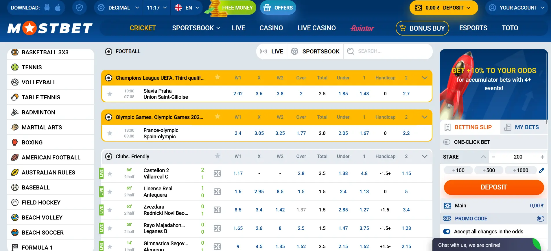Open the Toto menu
The width and height of the screenshot is (551, 251).
pyautogui.click(x=510, y=28)
